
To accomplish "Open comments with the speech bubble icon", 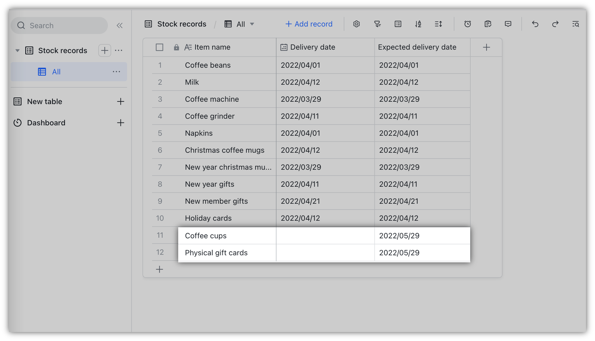I will 508,24.
